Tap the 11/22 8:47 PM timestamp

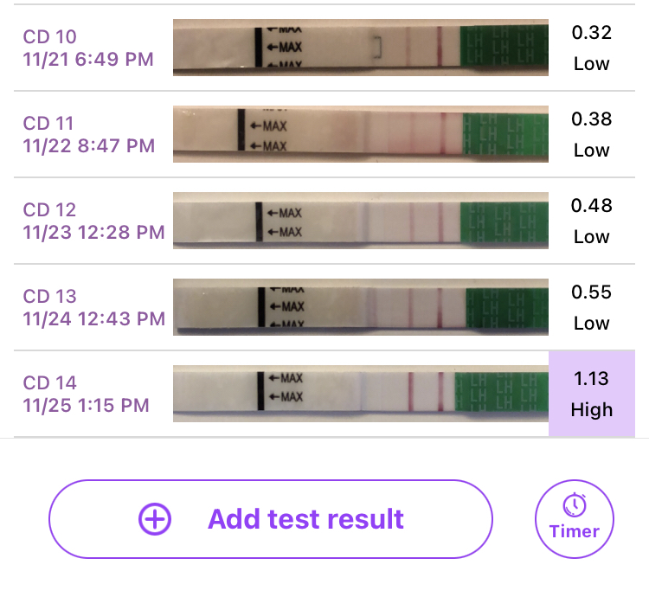tap(89, 145)
